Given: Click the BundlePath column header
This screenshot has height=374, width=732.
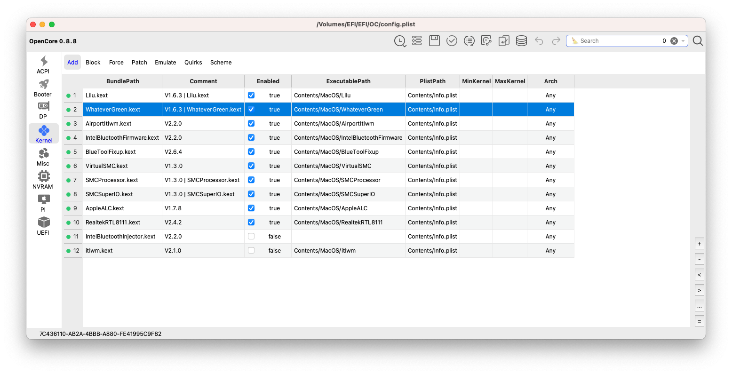Looking at the screenshot, I should pyautogui.click(x=122, y=81).
